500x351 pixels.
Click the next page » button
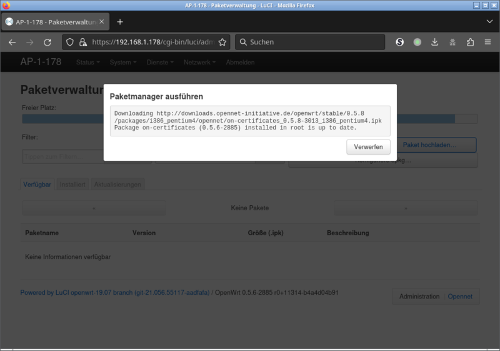click(x=406, y=208)
